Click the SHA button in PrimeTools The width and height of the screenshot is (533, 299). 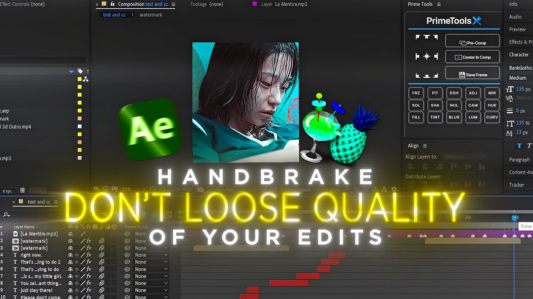435,105
